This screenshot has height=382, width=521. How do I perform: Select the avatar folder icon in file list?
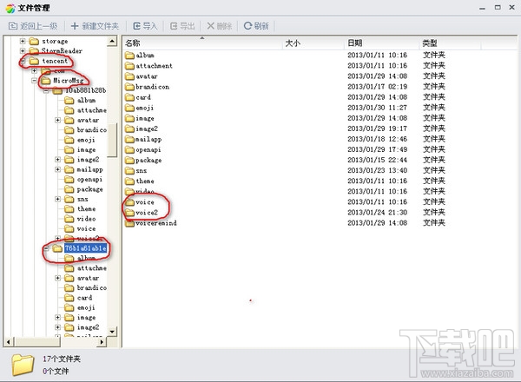(x=129, y=76)
